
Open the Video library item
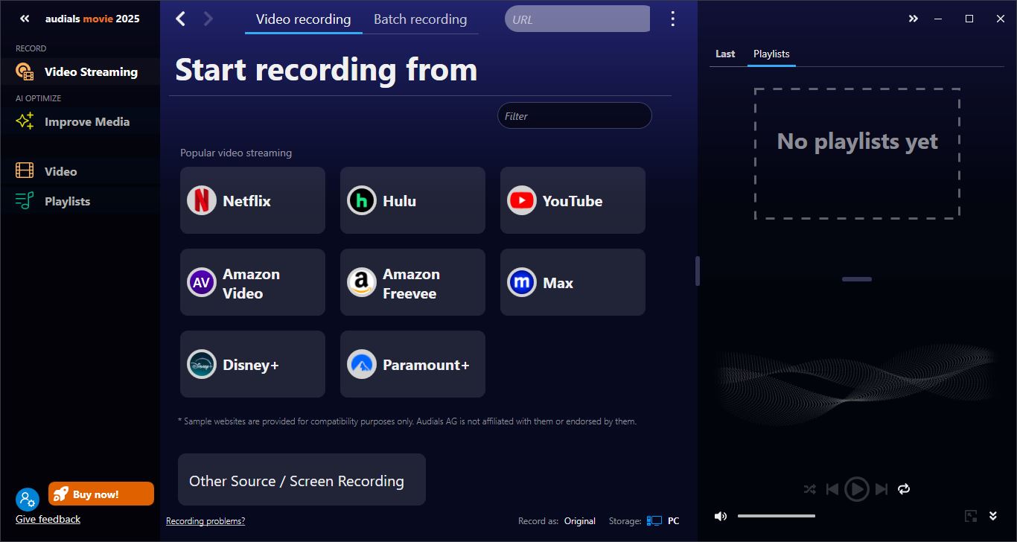(80, 171)
